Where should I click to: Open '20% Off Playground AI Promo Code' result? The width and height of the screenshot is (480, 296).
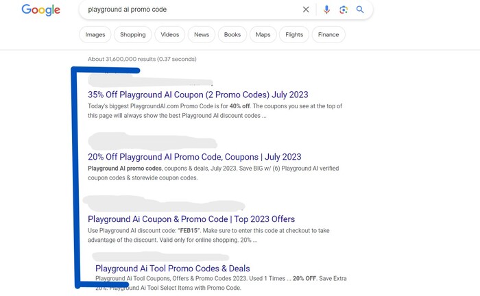[195, 157]
